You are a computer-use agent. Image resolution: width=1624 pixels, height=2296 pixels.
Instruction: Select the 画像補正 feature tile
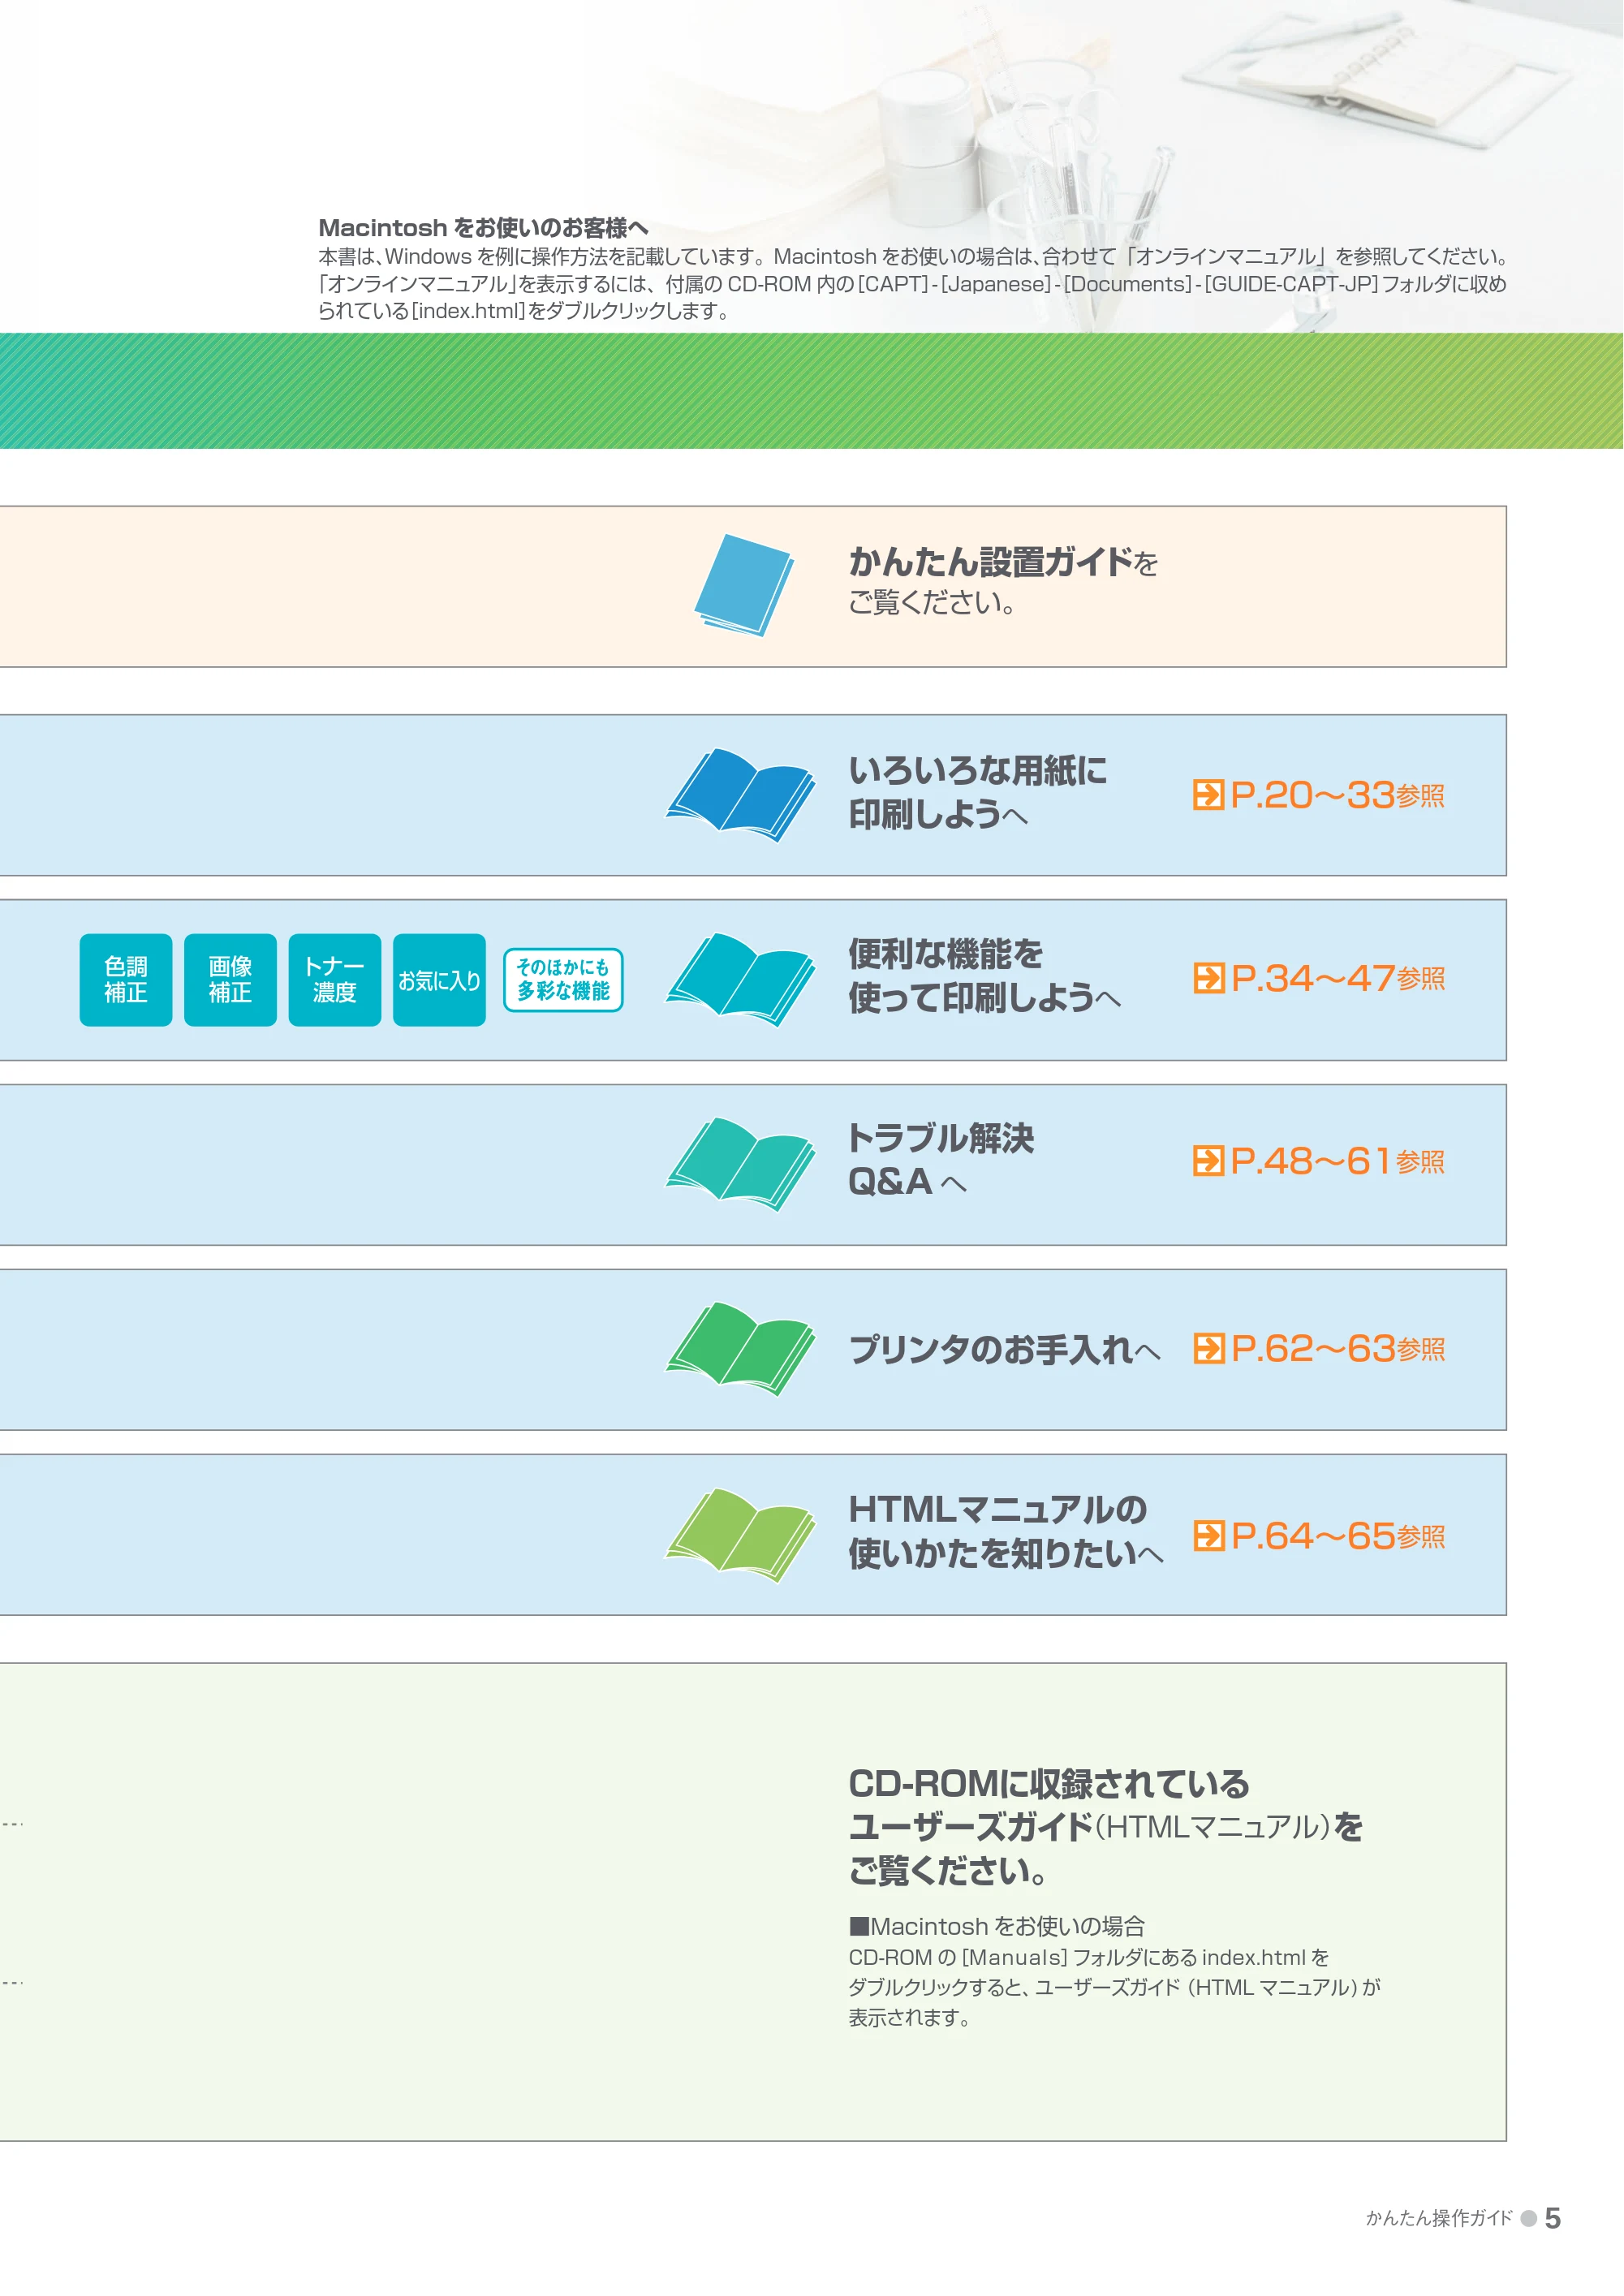point(230,980)
